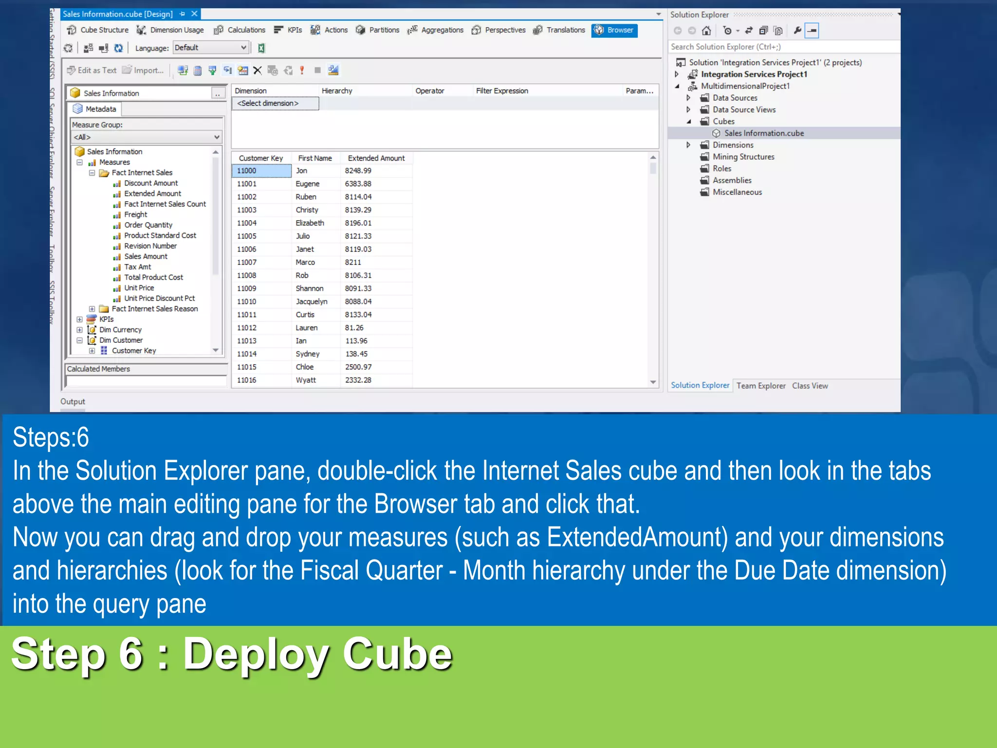Click the Cancel Query stop square icon
Viewport: 997px width, 748px height.
point(317,71)
